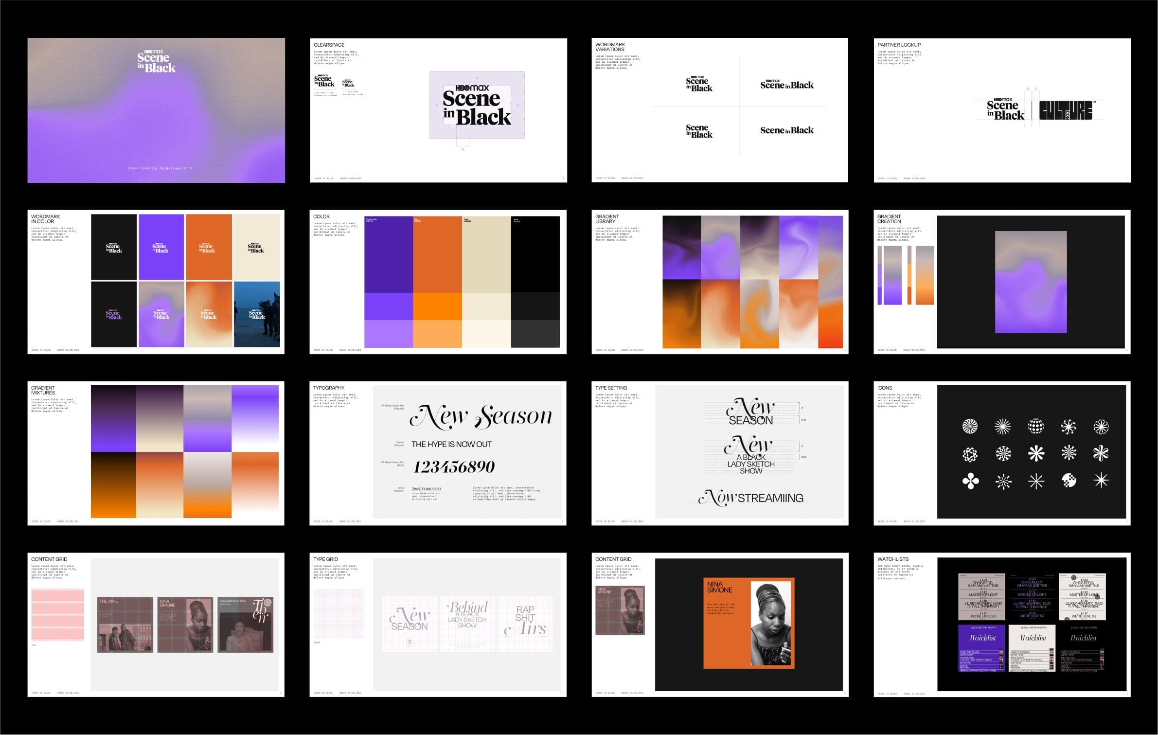Select horizontal wordmark without HBO Max
Viewport: 1158px width, 735px height.
click(x=786, y=130)
